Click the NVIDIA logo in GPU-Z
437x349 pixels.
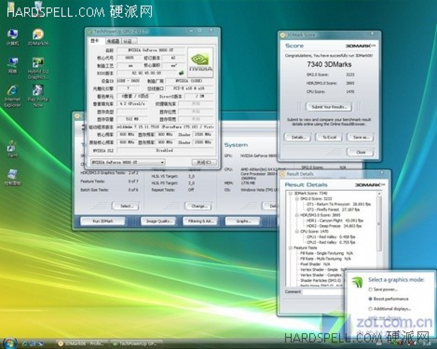[200, 62]
